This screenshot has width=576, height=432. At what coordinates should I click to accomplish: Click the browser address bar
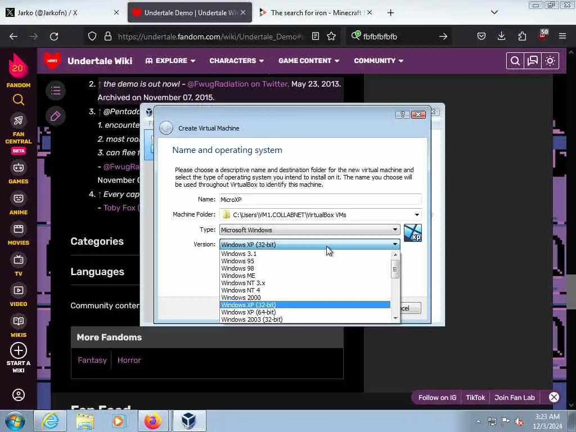[211, 37]
